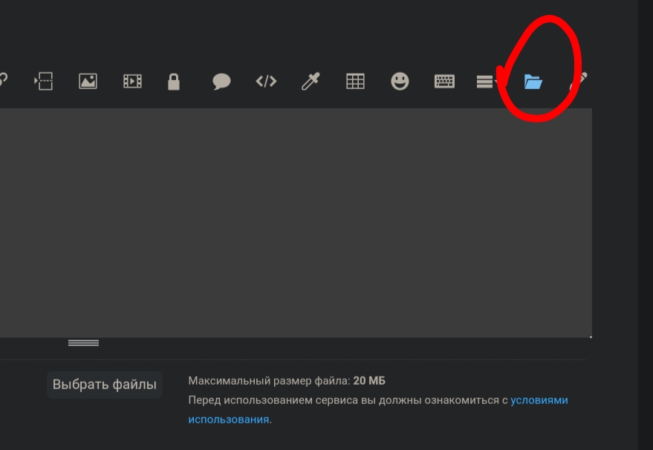This screenshot has height=450, width=653.
Task: Click the Выбрать файлы button
Action: click(x=105, y=385)
